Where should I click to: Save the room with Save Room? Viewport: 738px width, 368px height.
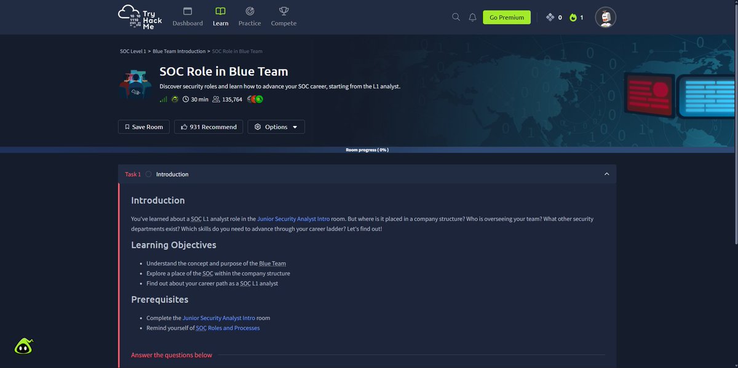[144, 127]
